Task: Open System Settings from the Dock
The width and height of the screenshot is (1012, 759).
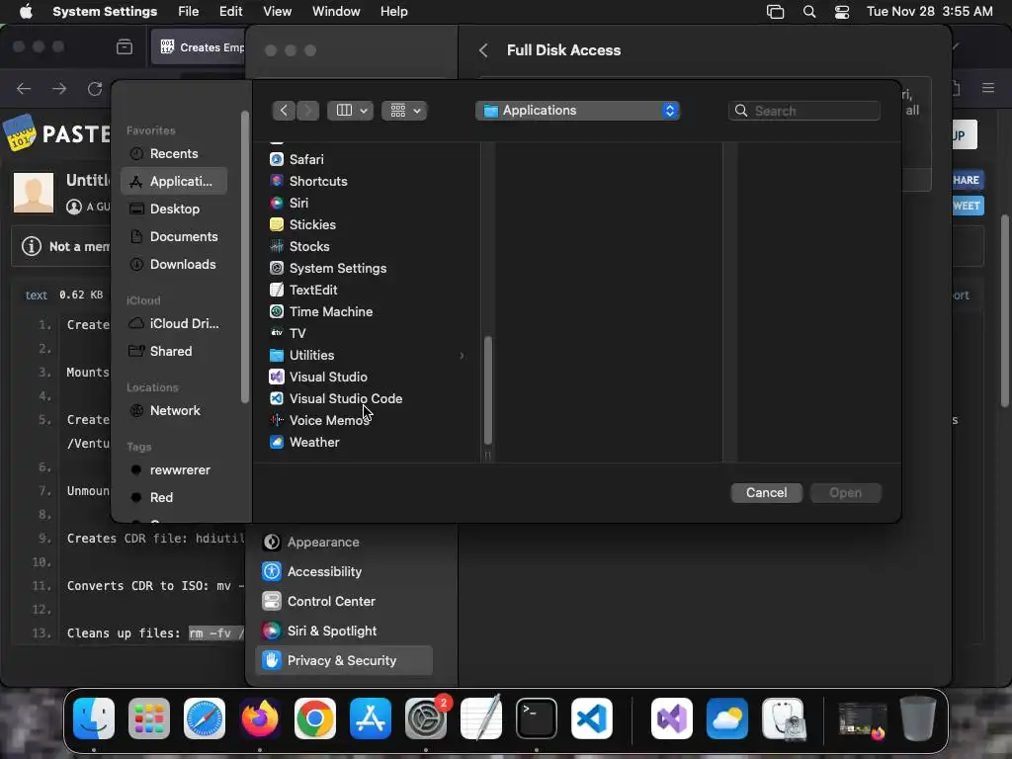Action: (x=425, y=718)
